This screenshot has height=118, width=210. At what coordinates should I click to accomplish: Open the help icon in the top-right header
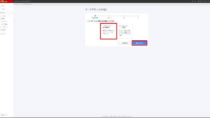tap(194, 1)
